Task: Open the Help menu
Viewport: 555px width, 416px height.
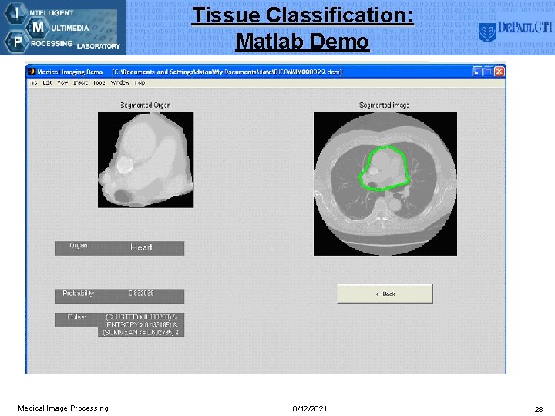Action: click(x=140, y=82)
